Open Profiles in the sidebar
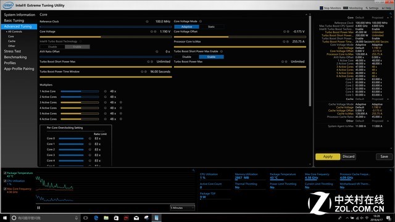This screenshot has height=222, width=395. [x=10, y=63]
